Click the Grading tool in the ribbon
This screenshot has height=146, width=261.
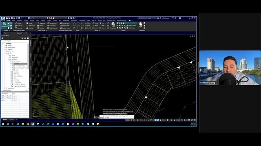30,28
